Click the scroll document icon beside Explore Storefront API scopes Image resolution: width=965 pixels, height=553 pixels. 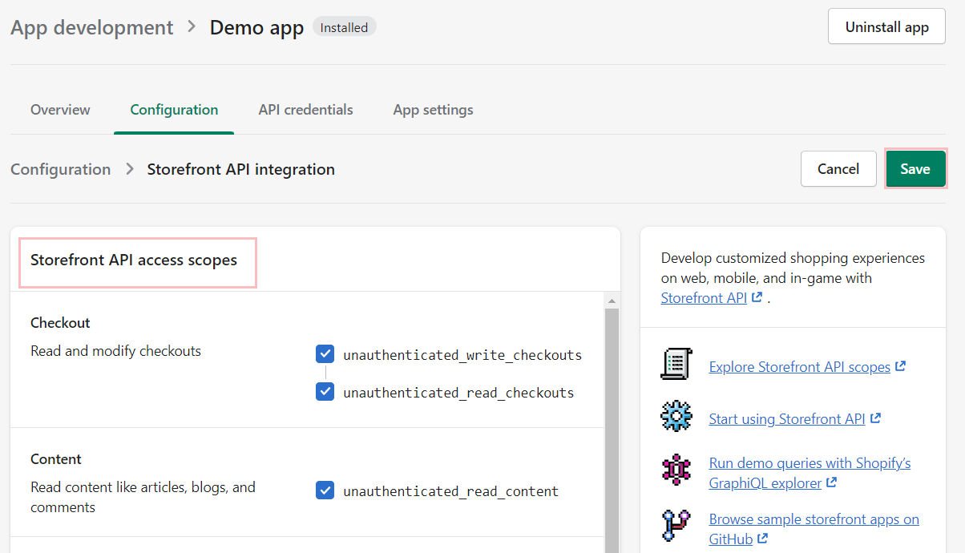[676, 364]
